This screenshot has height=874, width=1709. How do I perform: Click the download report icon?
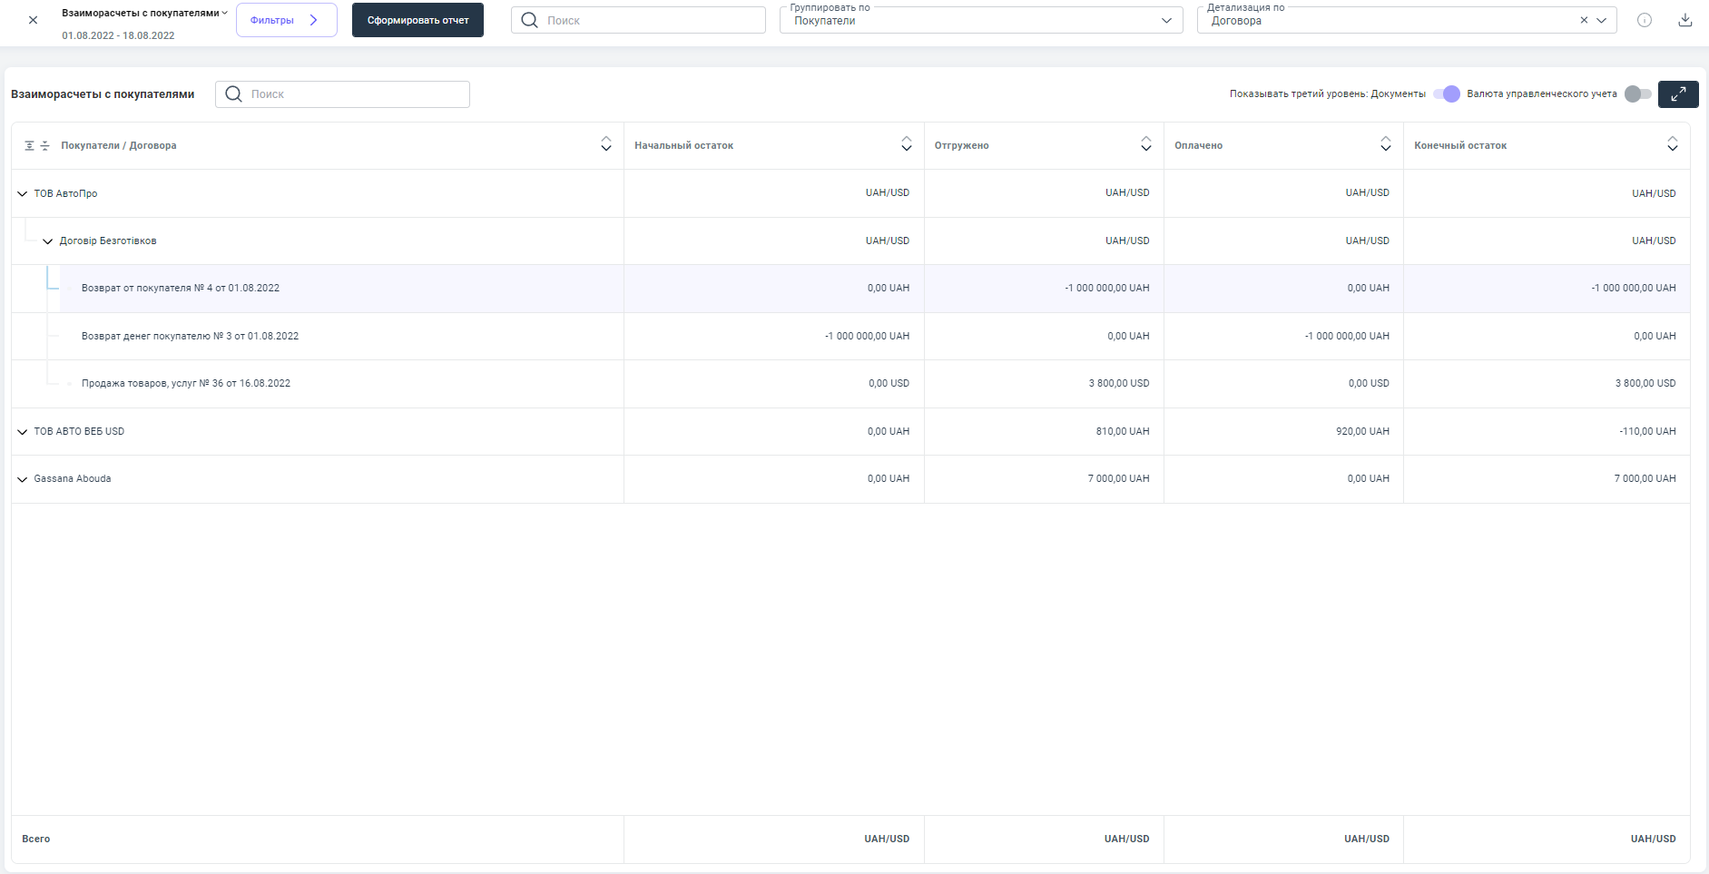pos(1684,20)
